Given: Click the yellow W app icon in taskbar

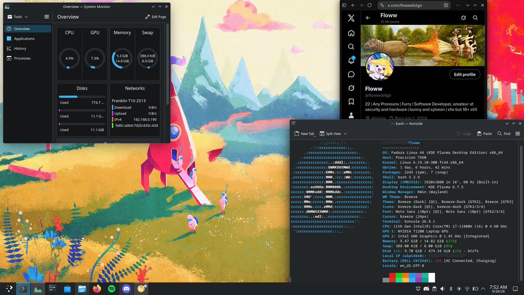Looking at the screenshot, I should point(141,288).
